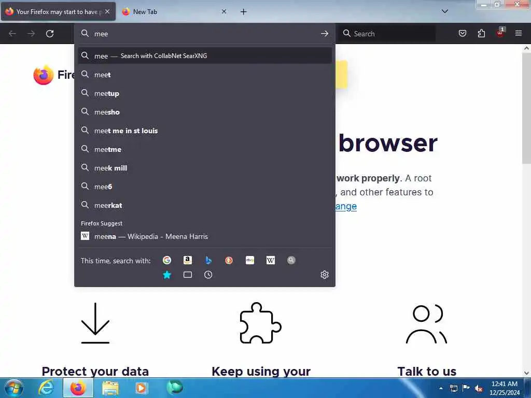Click the download arrow icon on the page
The width and height of the screenshot is (531, 398).
(x=95, y=323)
